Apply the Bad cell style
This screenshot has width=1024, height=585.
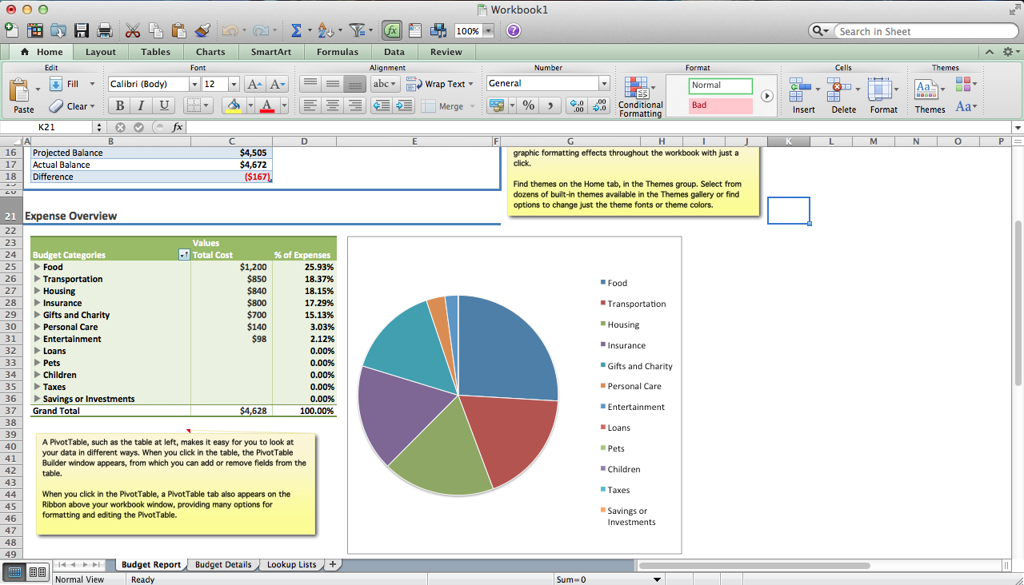(x=721, y=105)
